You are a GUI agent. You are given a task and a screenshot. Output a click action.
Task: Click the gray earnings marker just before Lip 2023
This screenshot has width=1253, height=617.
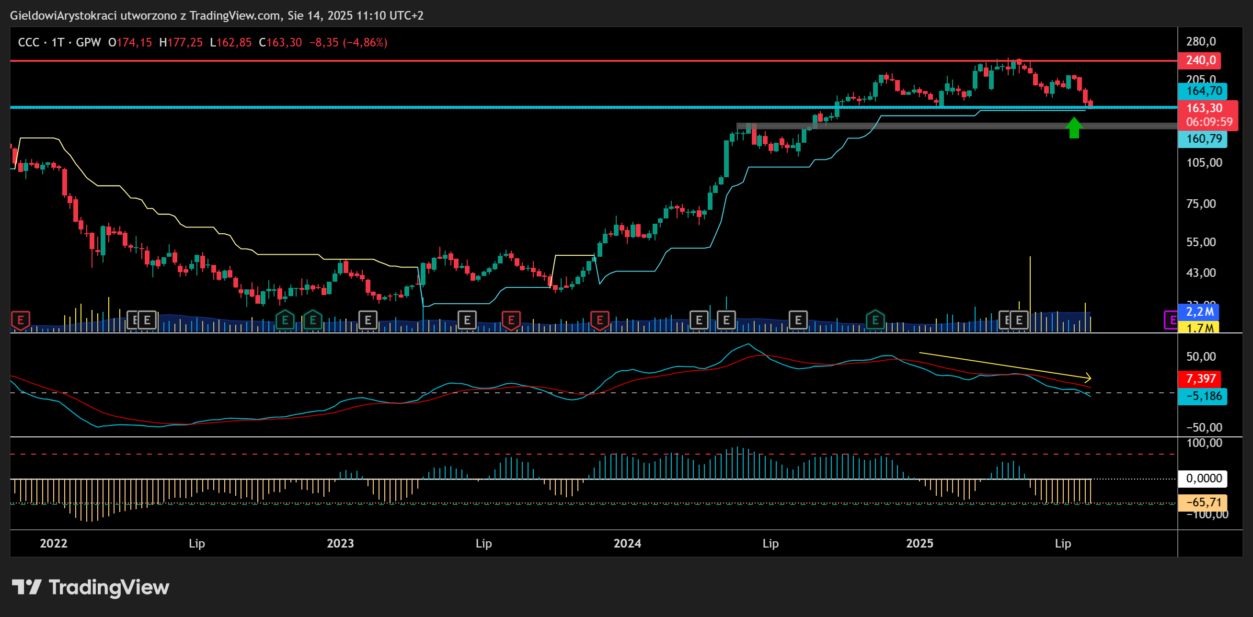[467, 320]
